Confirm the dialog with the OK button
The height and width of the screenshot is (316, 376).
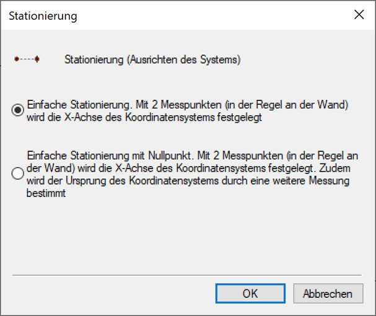coord(250,294)
